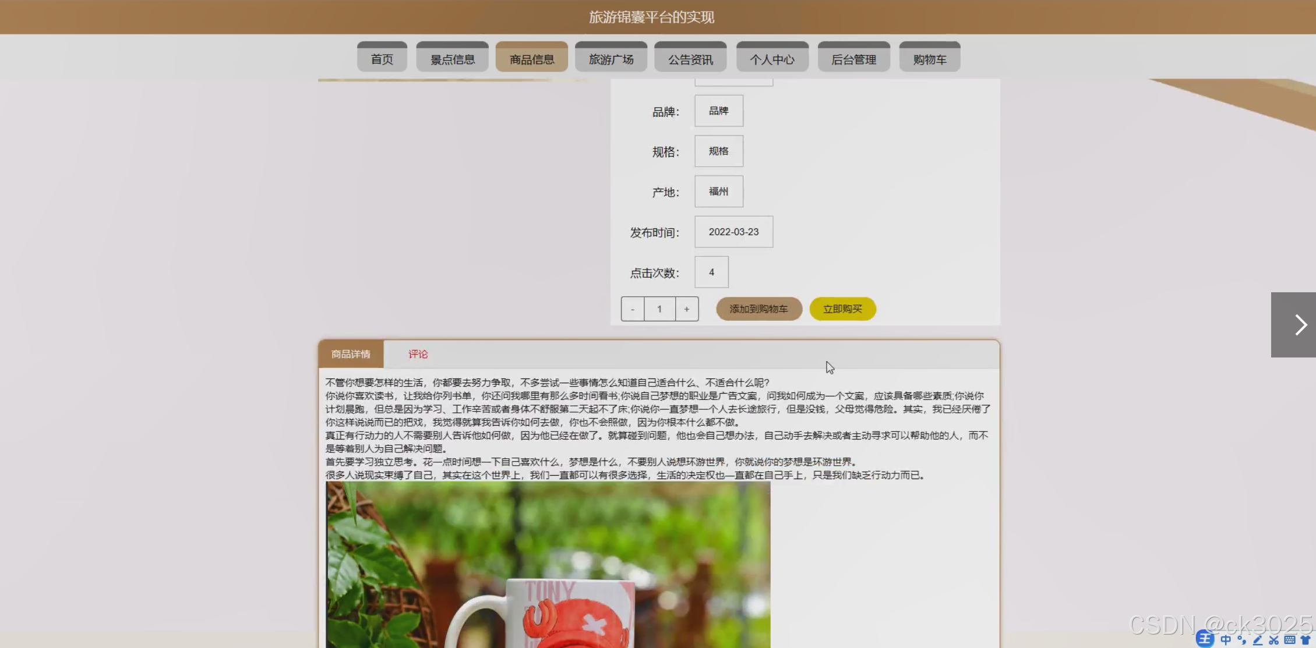Open 购物车 from navigation

[x=930, y=59]
